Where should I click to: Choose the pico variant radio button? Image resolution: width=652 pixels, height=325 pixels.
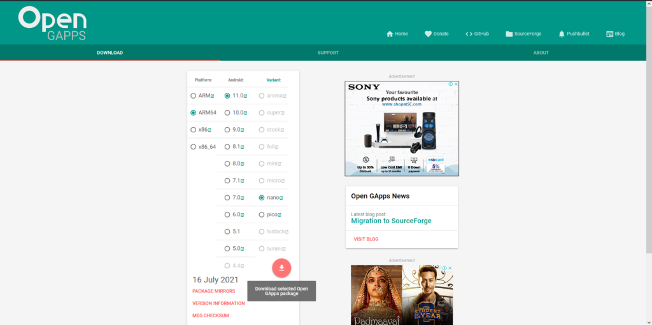[x=262, y=215]
